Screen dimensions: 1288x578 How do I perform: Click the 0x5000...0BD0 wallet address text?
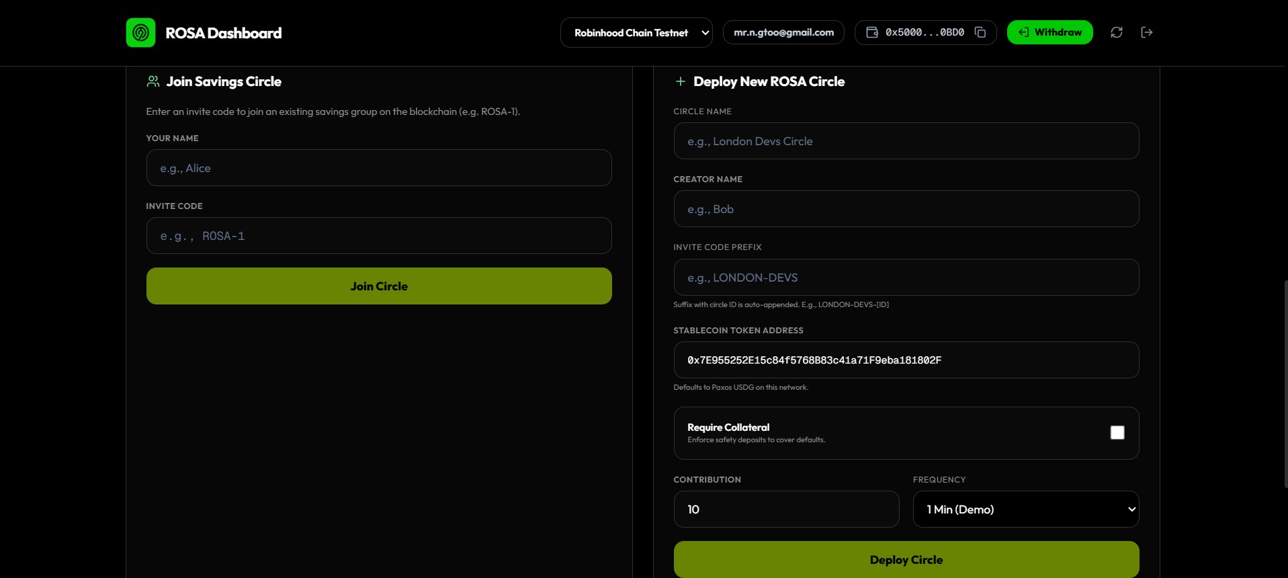point(925,32)
